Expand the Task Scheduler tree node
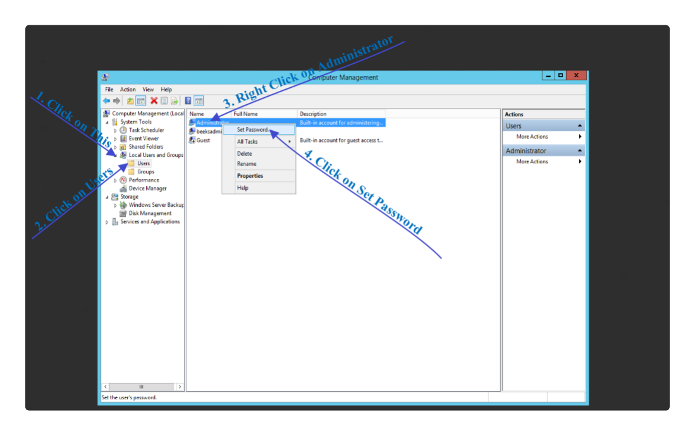695x436 pixels. (x=115, y=131)
